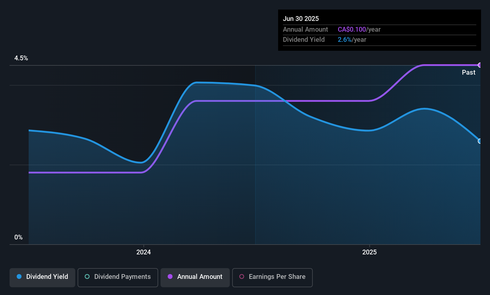Click the Annual Amount label in tooltip
Image resolution: width=490 pixels, height=295 pixels.
(x=305, y=30)
